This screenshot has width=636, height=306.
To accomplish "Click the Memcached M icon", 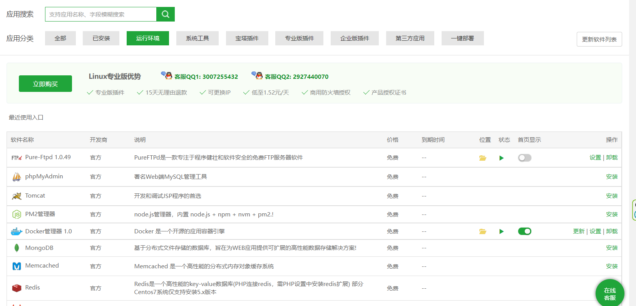I will coord(17,266).
